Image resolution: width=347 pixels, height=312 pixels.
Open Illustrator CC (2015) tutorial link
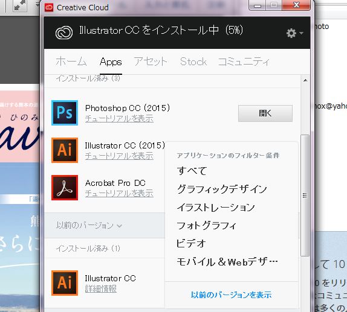pyautogui.click(x=119, y=156)
